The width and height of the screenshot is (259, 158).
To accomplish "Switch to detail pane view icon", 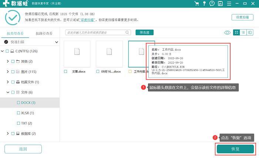I will coord(250,33).
